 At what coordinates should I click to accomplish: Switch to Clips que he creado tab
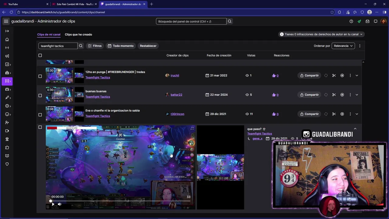78,34
